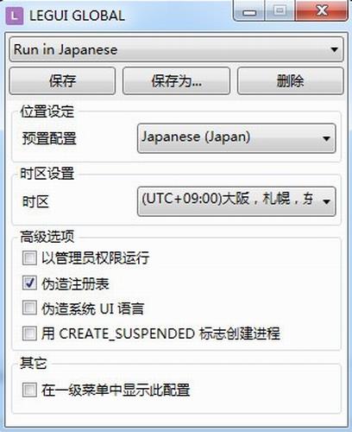Uncheck the 伪造注册表 checkbox
Screen dimensions: 352x432
(x=29, y=283)
